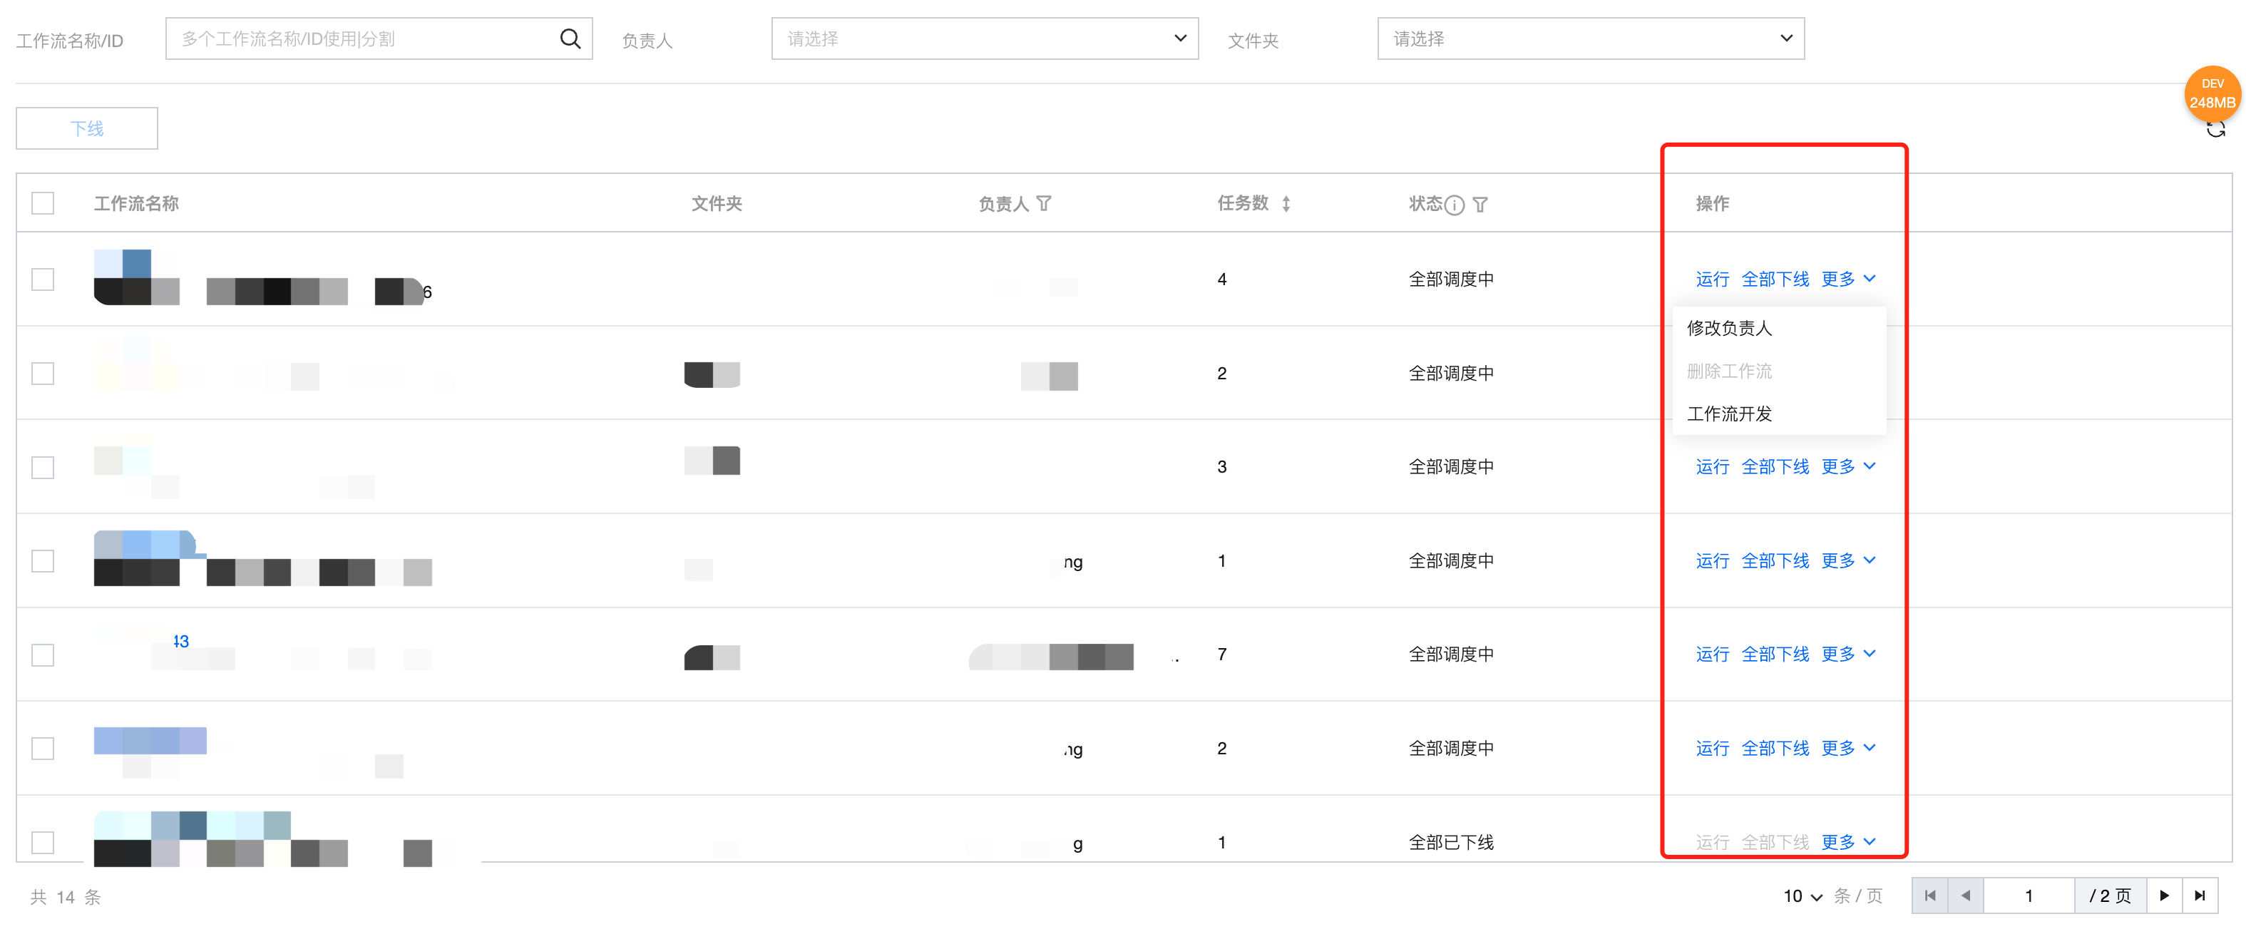This screenshot has height=934, width=2246.
Task: Sort by 任务数 column arrows
Action: click(x=1286, y=204)
